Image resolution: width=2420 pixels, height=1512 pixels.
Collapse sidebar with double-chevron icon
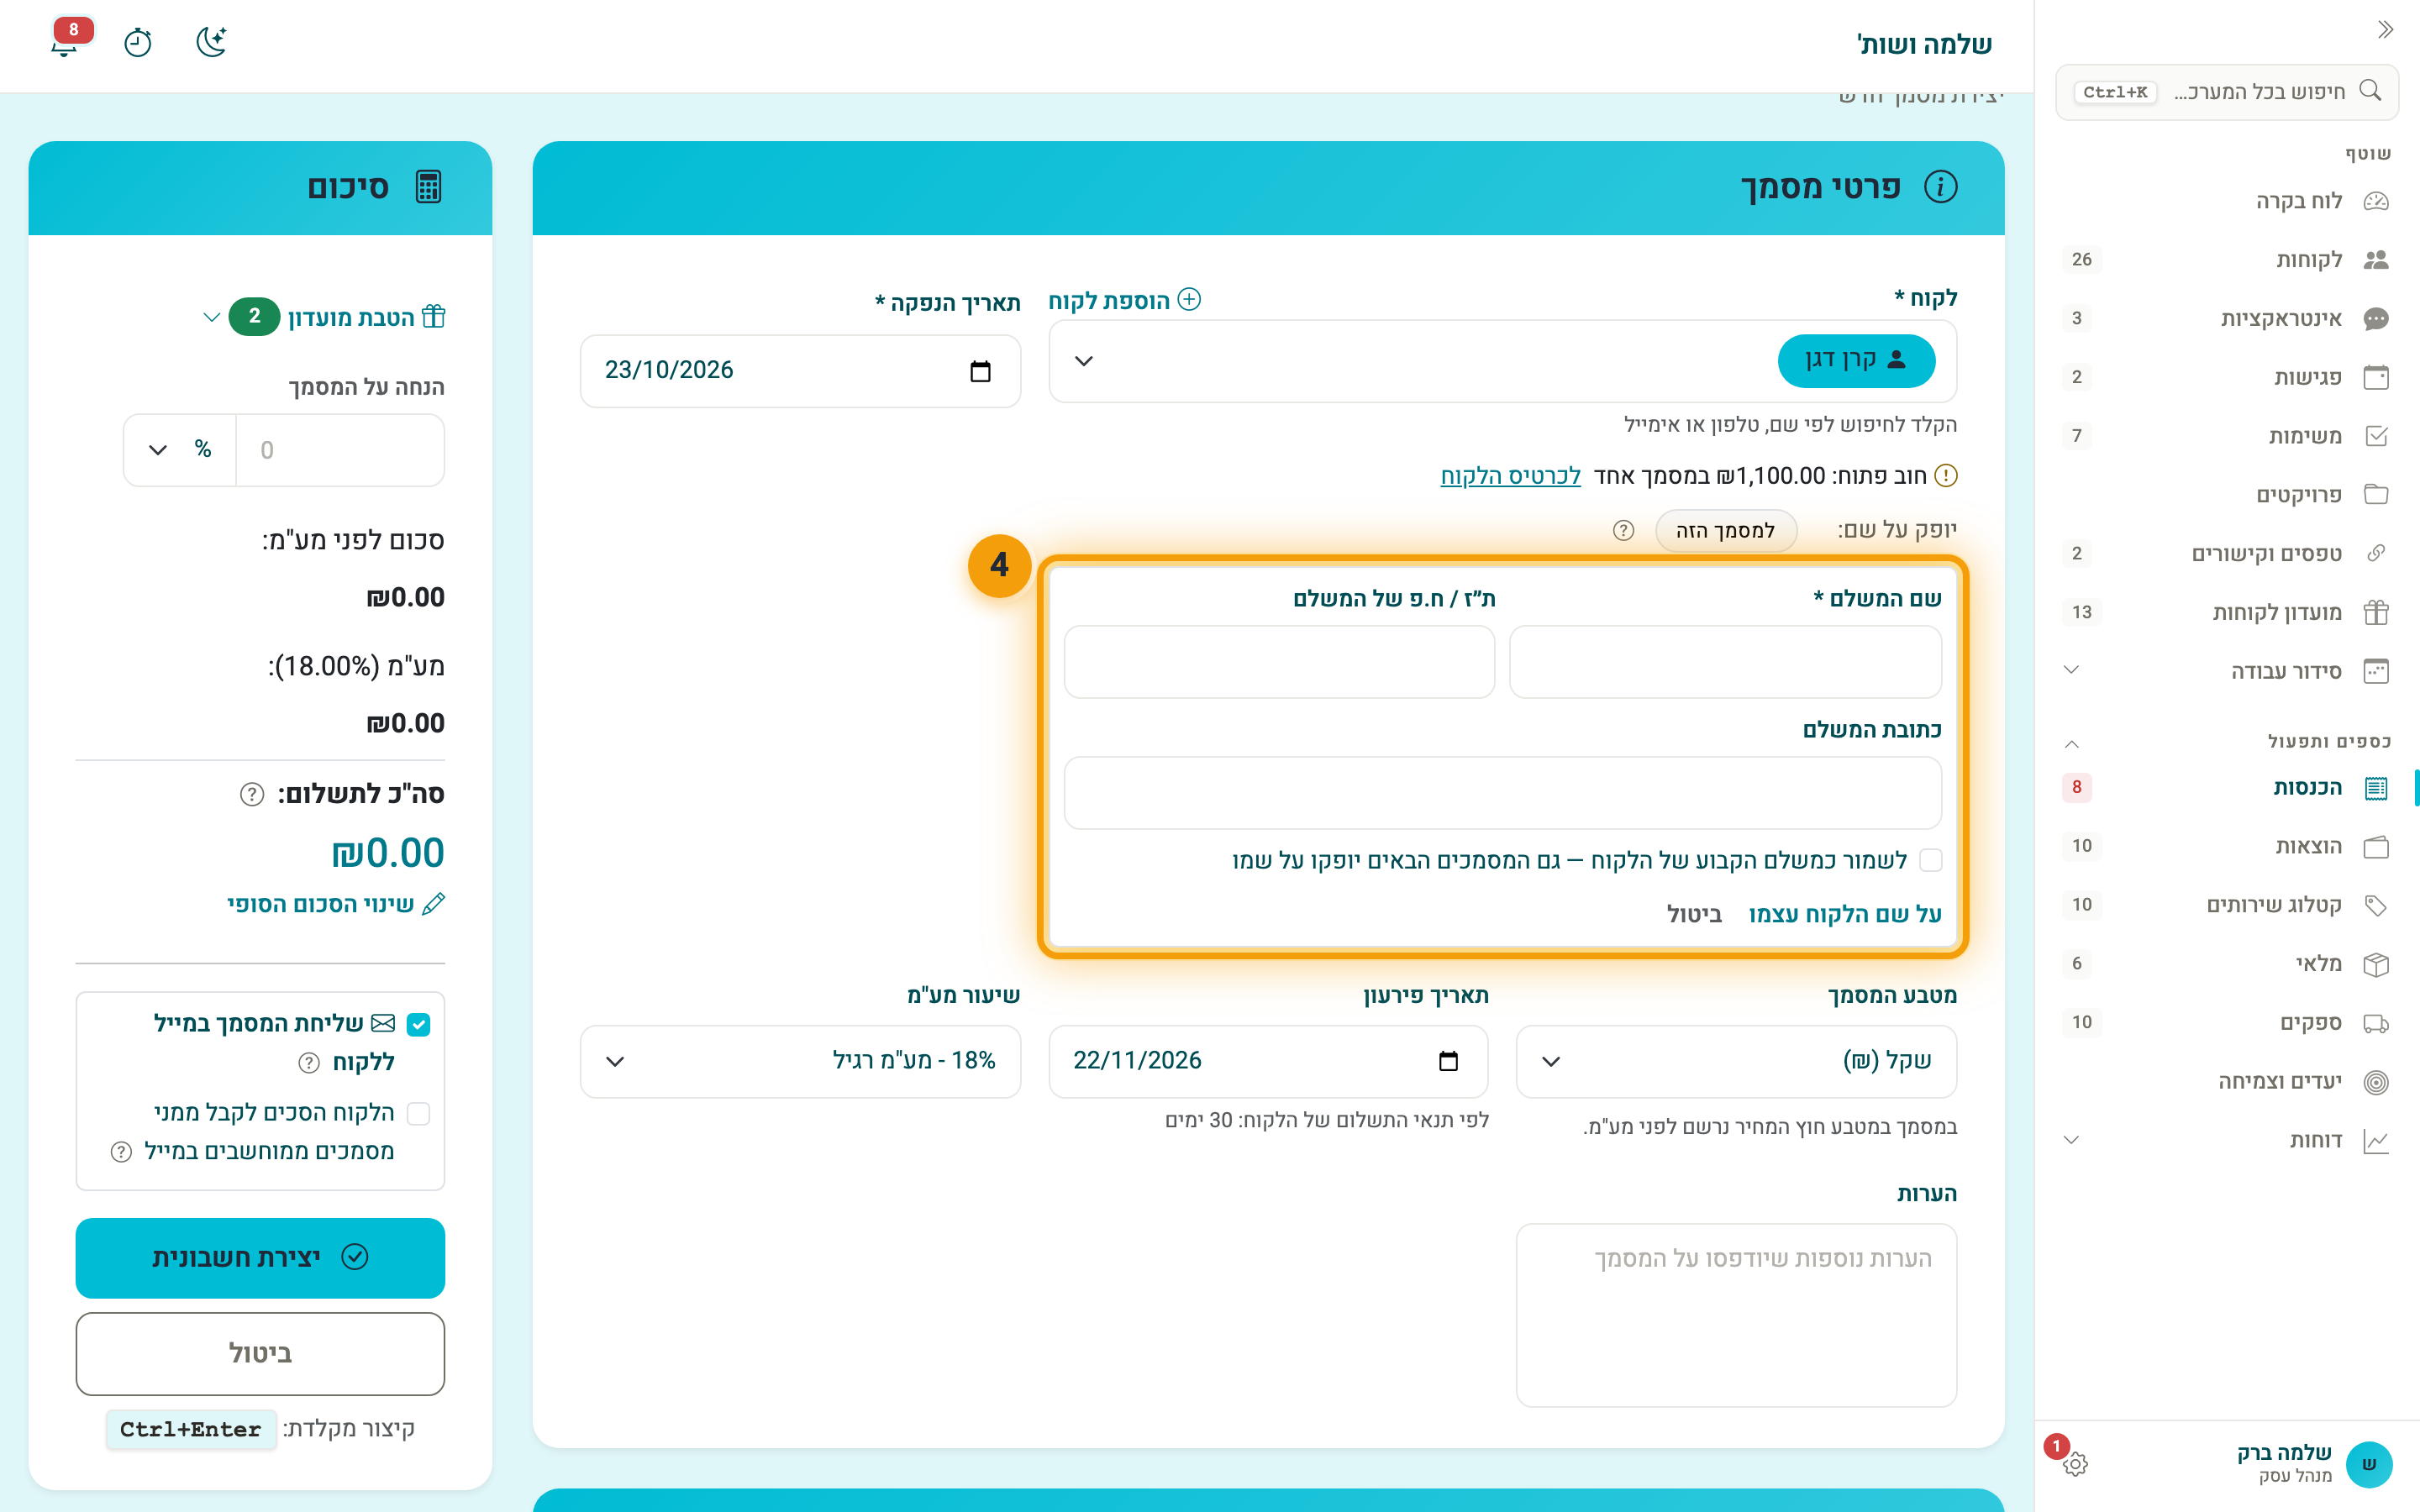(2385, 30)
